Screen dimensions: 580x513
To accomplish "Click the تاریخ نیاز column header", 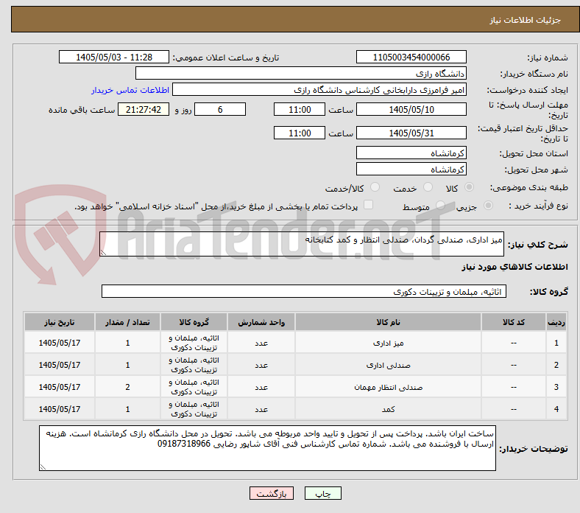I will [60, 322].
